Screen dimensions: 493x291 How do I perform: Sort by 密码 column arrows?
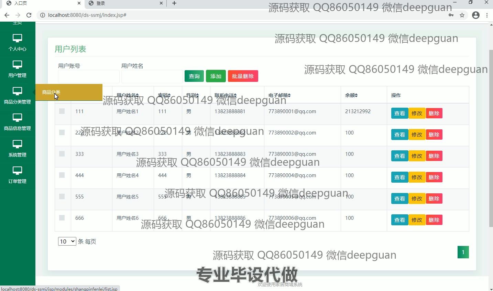[x=169, y=95]
